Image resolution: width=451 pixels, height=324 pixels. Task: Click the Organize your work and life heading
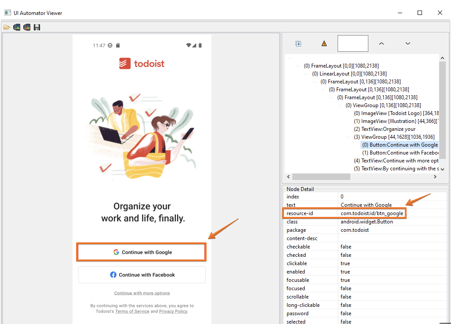(x=143, y=212)
